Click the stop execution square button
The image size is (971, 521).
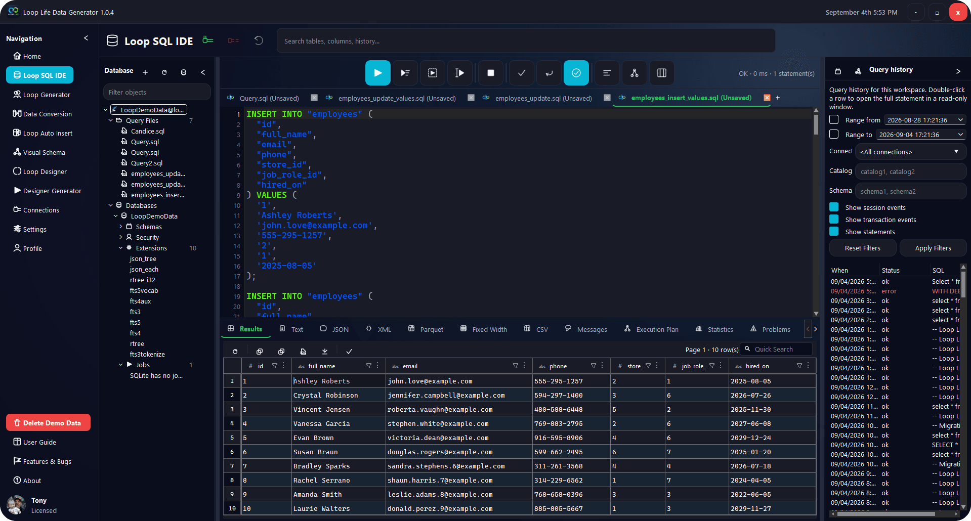490,73
